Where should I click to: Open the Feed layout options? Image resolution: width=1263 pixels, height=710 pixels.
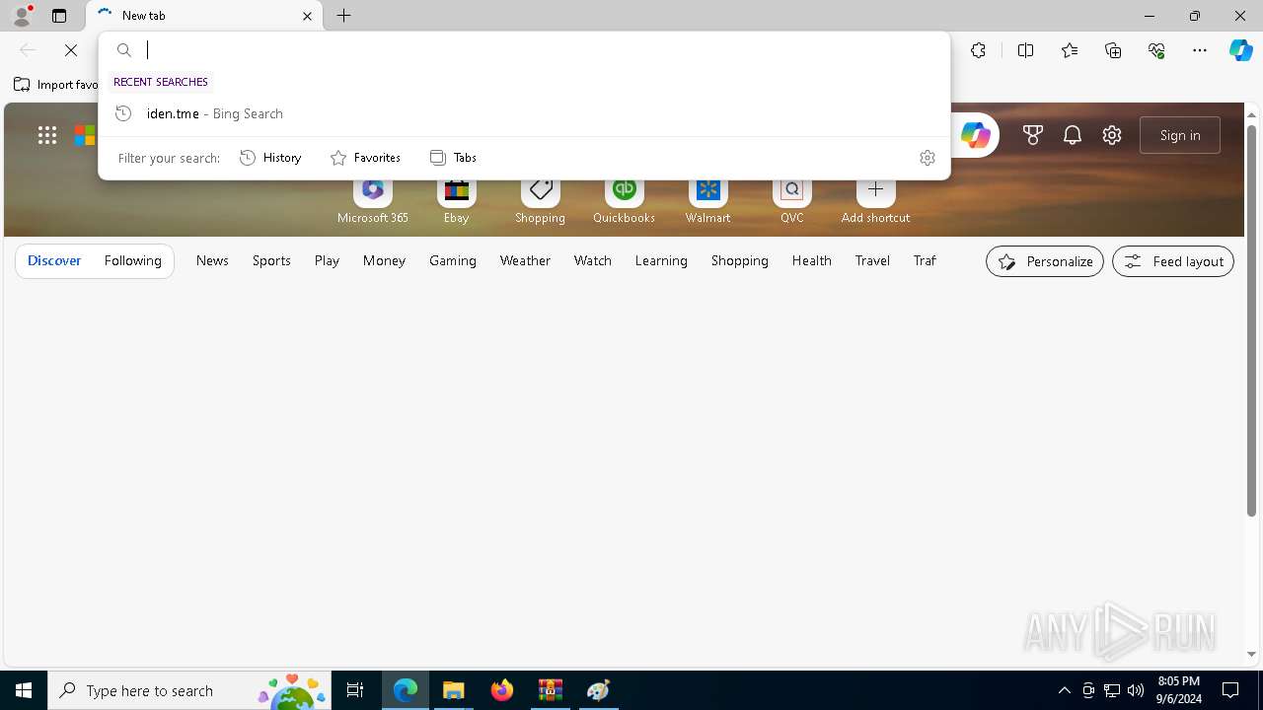[x=1173, y=261]
